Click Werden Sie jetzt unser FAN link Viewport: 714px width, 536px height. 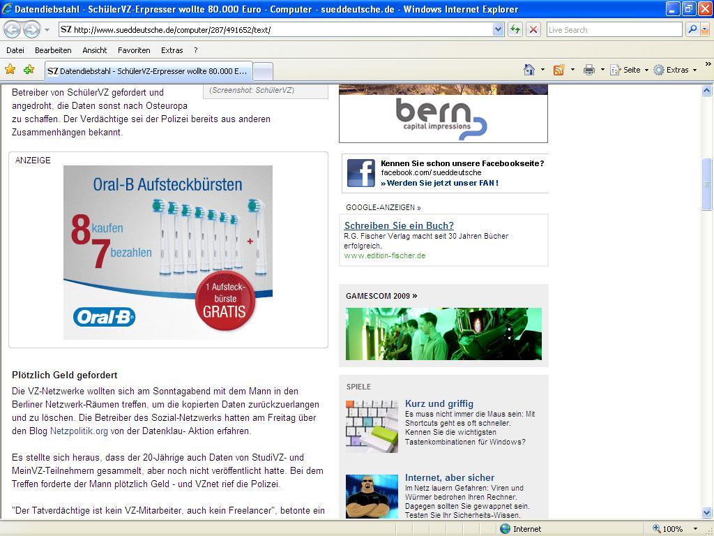pyautogui.click(x=440, y=183)
